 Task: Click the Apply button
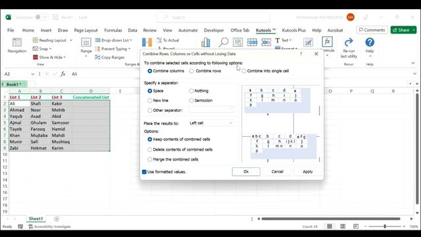pyautogui.click(x=308, y=172)
